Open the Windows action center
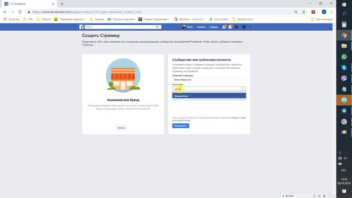This screenshot has height=198, width=352. point(344,191)
